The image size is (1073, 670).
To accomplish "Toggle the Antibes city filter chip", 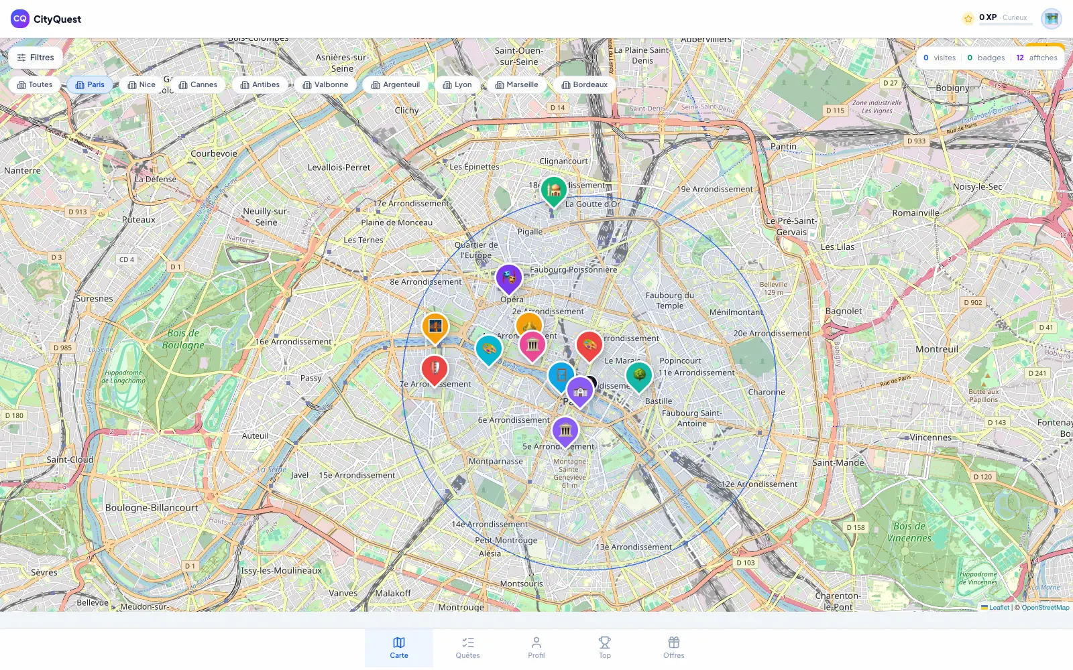I will point(260,85).
